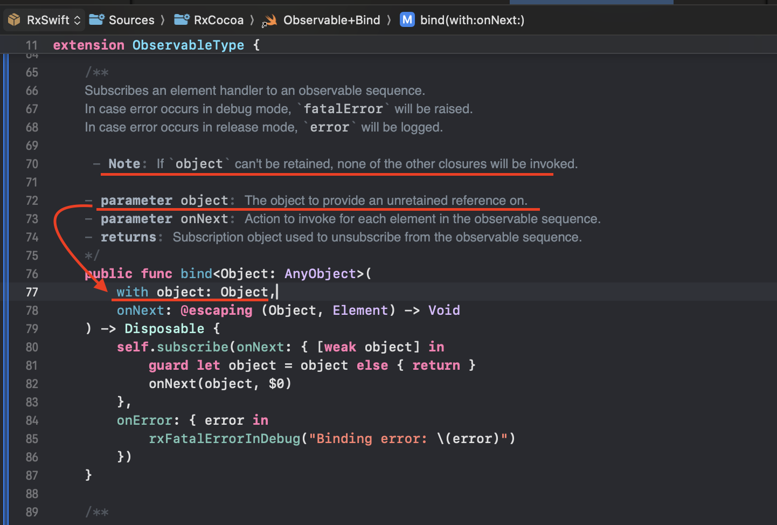Click 'guard' keyword on line 81
777x525 pixels.
(168, 365)
